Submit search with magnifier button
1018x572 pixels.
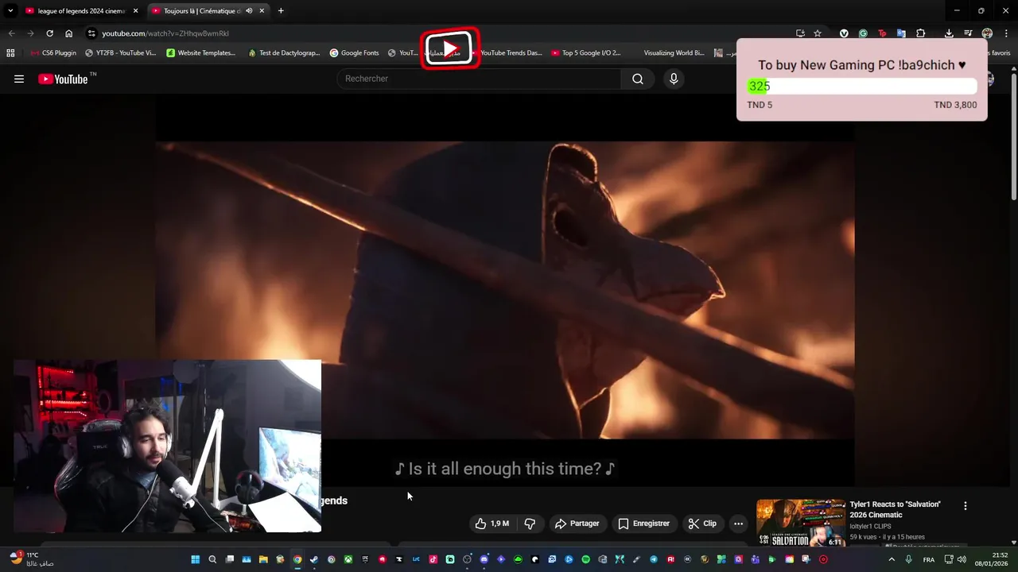tap(637, 79)
